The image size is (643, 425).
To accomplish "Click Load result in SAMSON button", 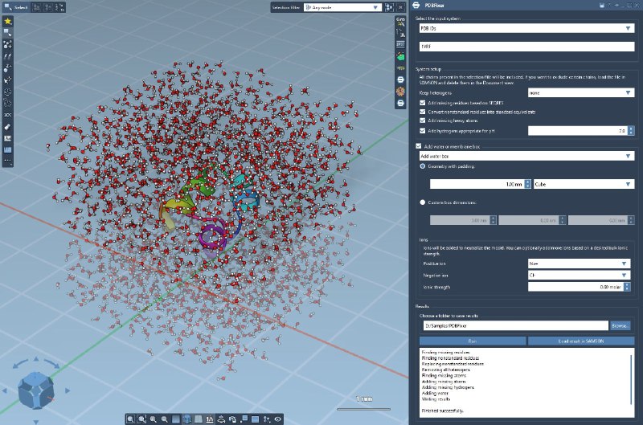I will coord(581,341).
